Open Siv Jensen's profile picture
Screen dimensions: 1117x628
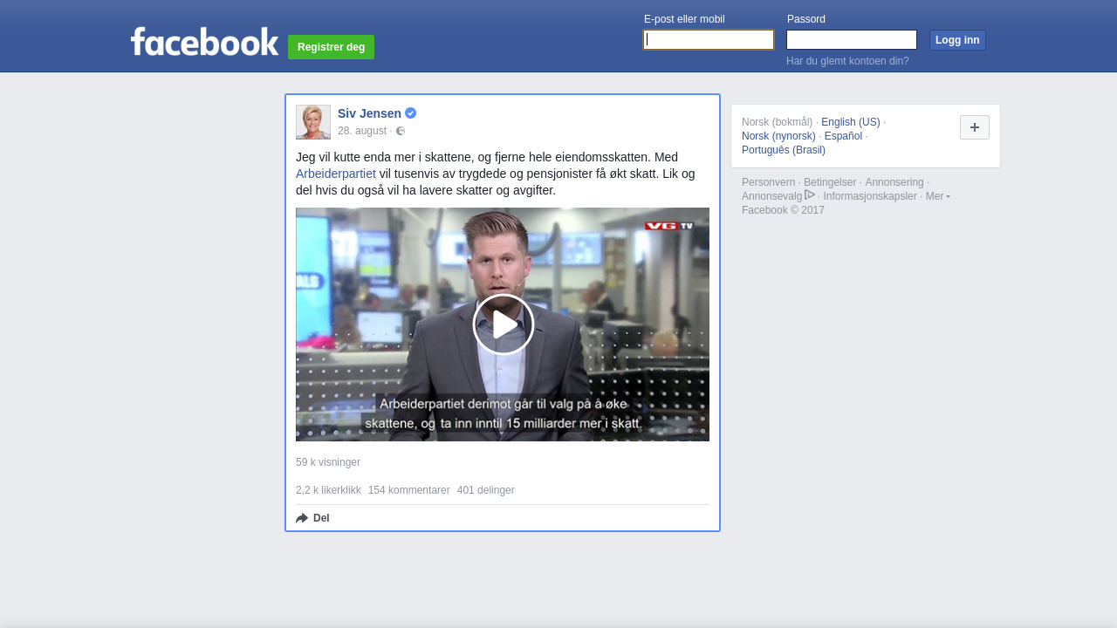click(313, 122)
